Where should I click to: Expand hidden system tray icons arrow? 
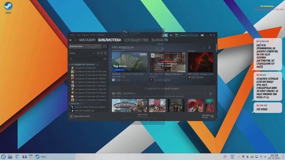265,157
